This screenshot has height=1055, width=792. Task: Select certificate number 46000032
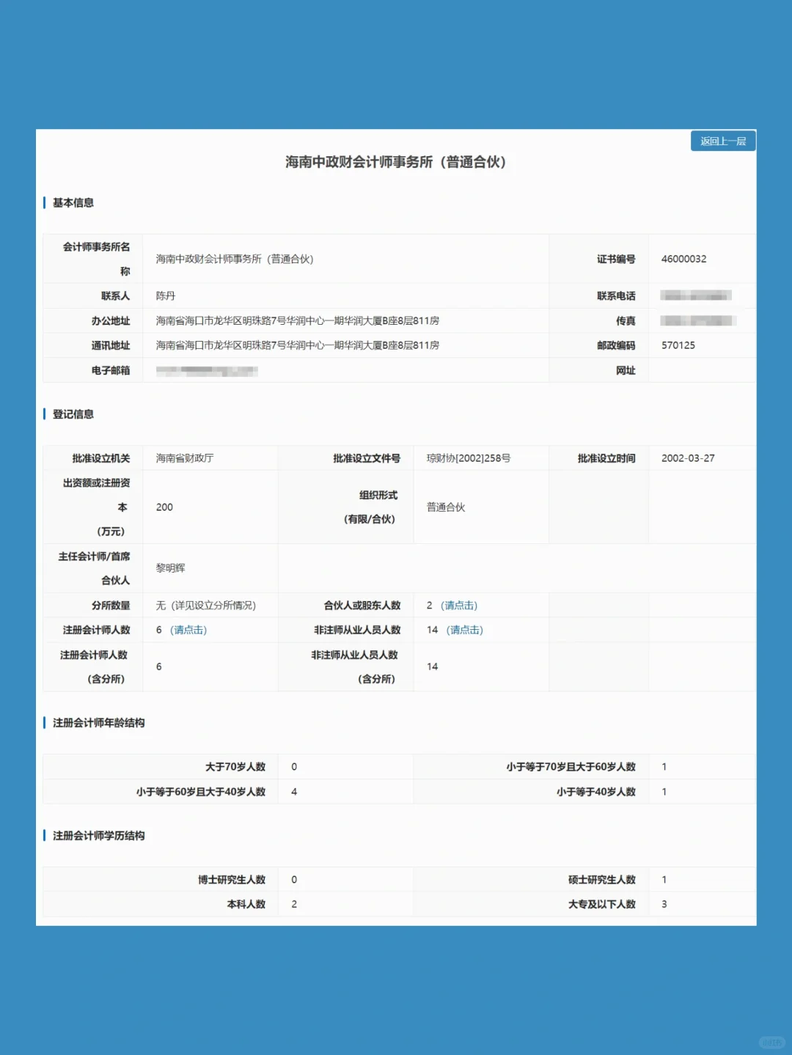tap(683, 259)
